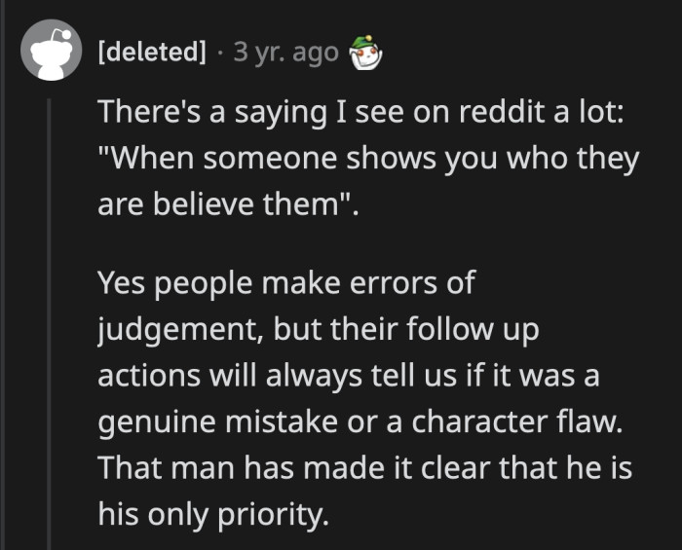The image size is (682, 550).
Task: Click the line "That man has made it clear that he is"
Action: (365, 470)
